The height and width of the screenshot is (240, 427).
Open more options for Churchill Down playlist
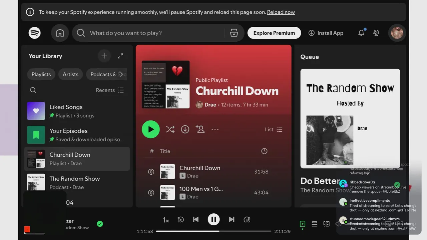pos(215,129)
